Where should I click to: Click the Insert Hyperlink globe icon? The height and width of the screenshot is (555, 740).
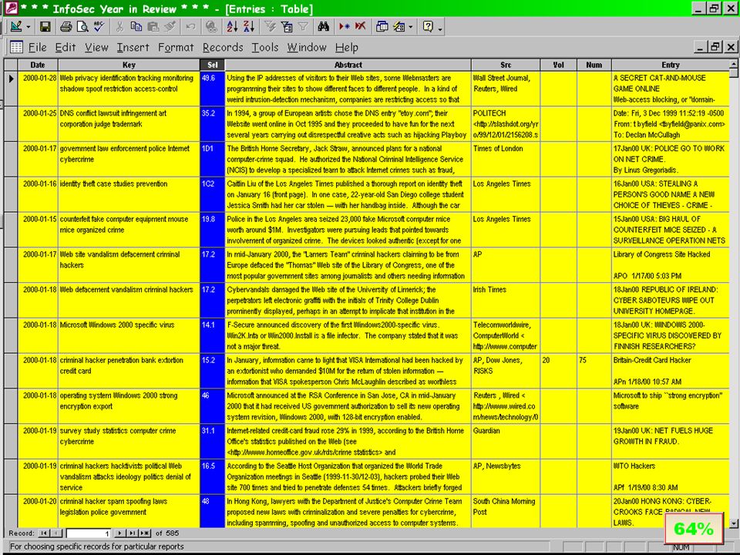[211, 27]
